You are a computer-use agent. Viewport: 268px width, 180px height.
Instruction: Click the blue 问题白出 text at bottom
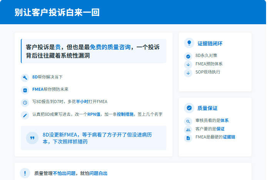(99, 173)
